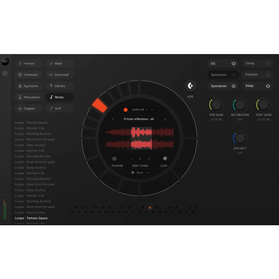Select the Soft category filter
The height and width of the screenshot is (279, 279).
(60, 108)
